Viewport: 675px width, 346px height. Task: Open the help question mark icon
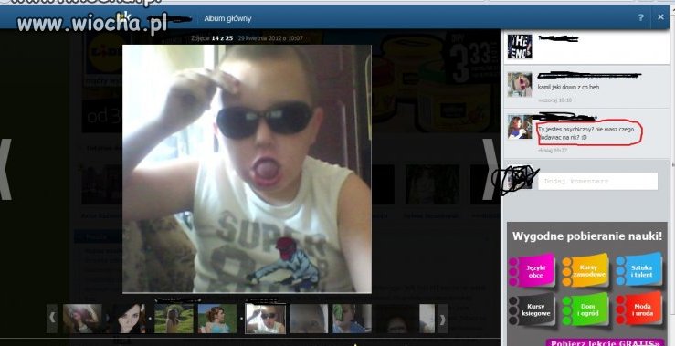coord(641,17)
